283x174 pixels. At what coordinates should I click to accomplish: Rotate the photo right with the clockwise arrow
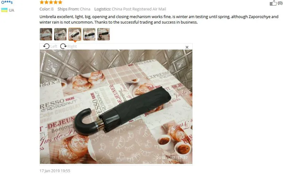tap(63, 46)
